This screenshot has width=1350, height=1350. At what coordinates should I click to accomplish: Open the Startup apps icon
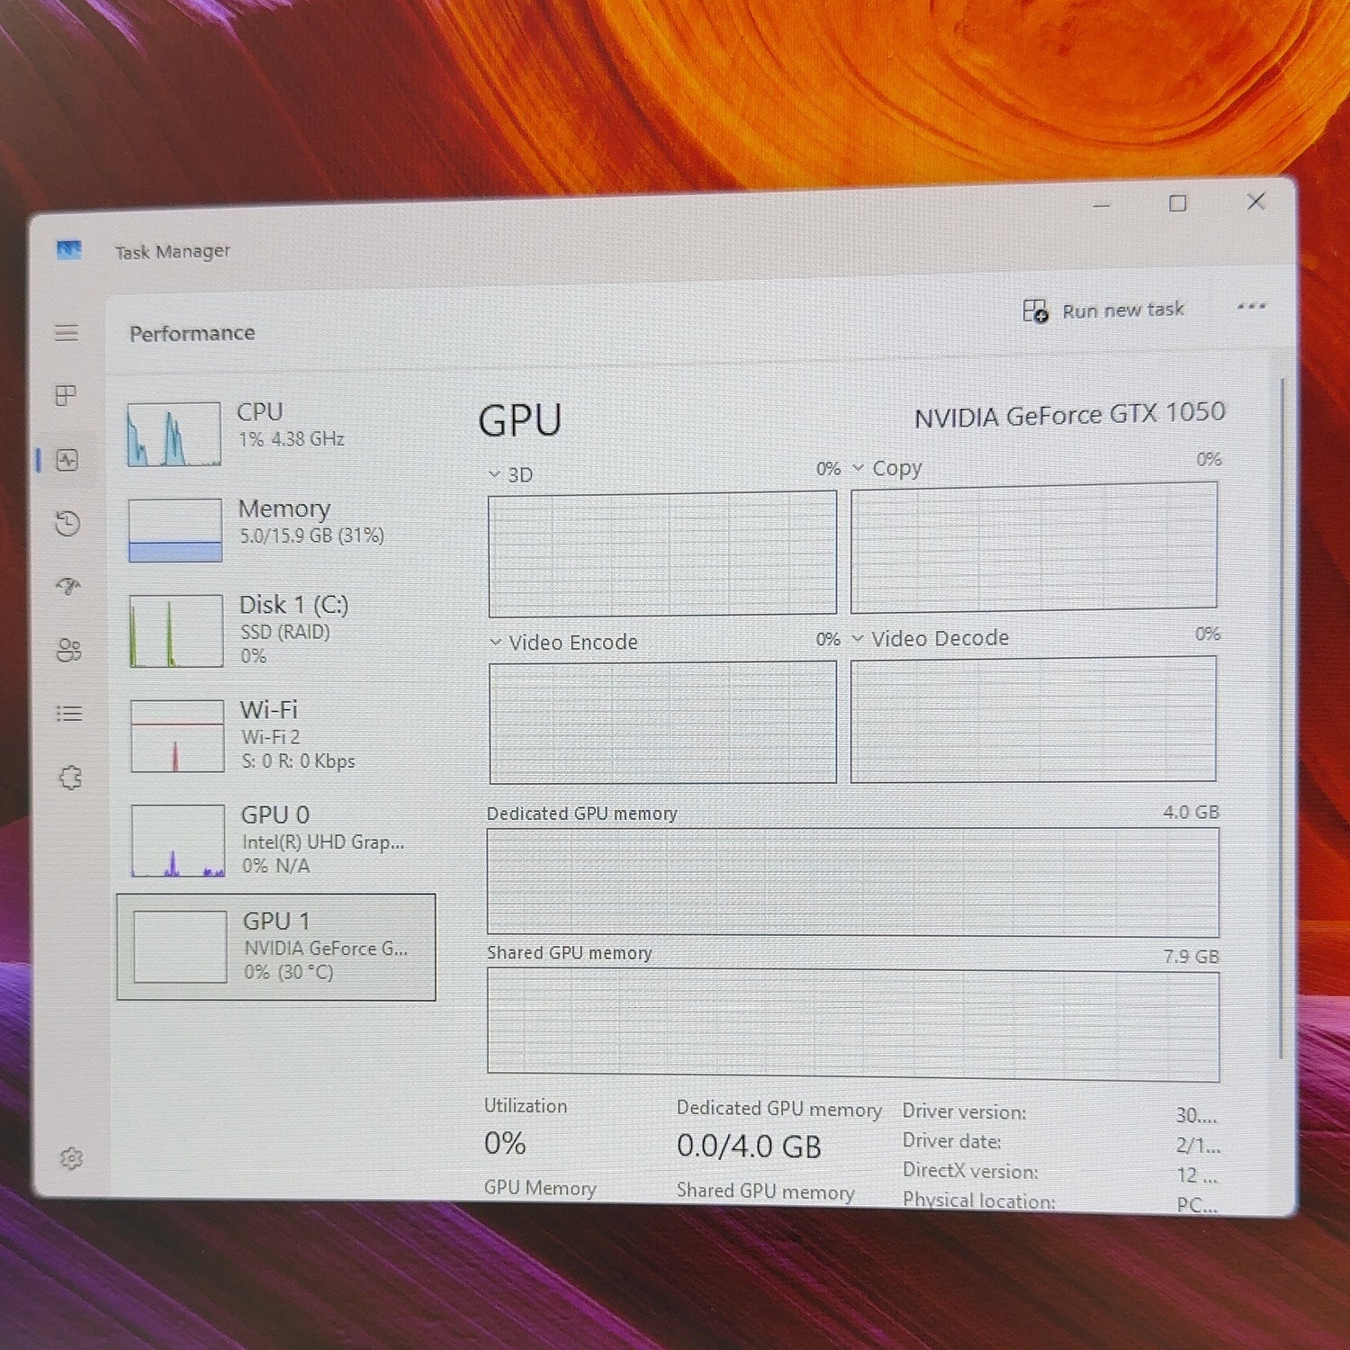coord(68,587)
